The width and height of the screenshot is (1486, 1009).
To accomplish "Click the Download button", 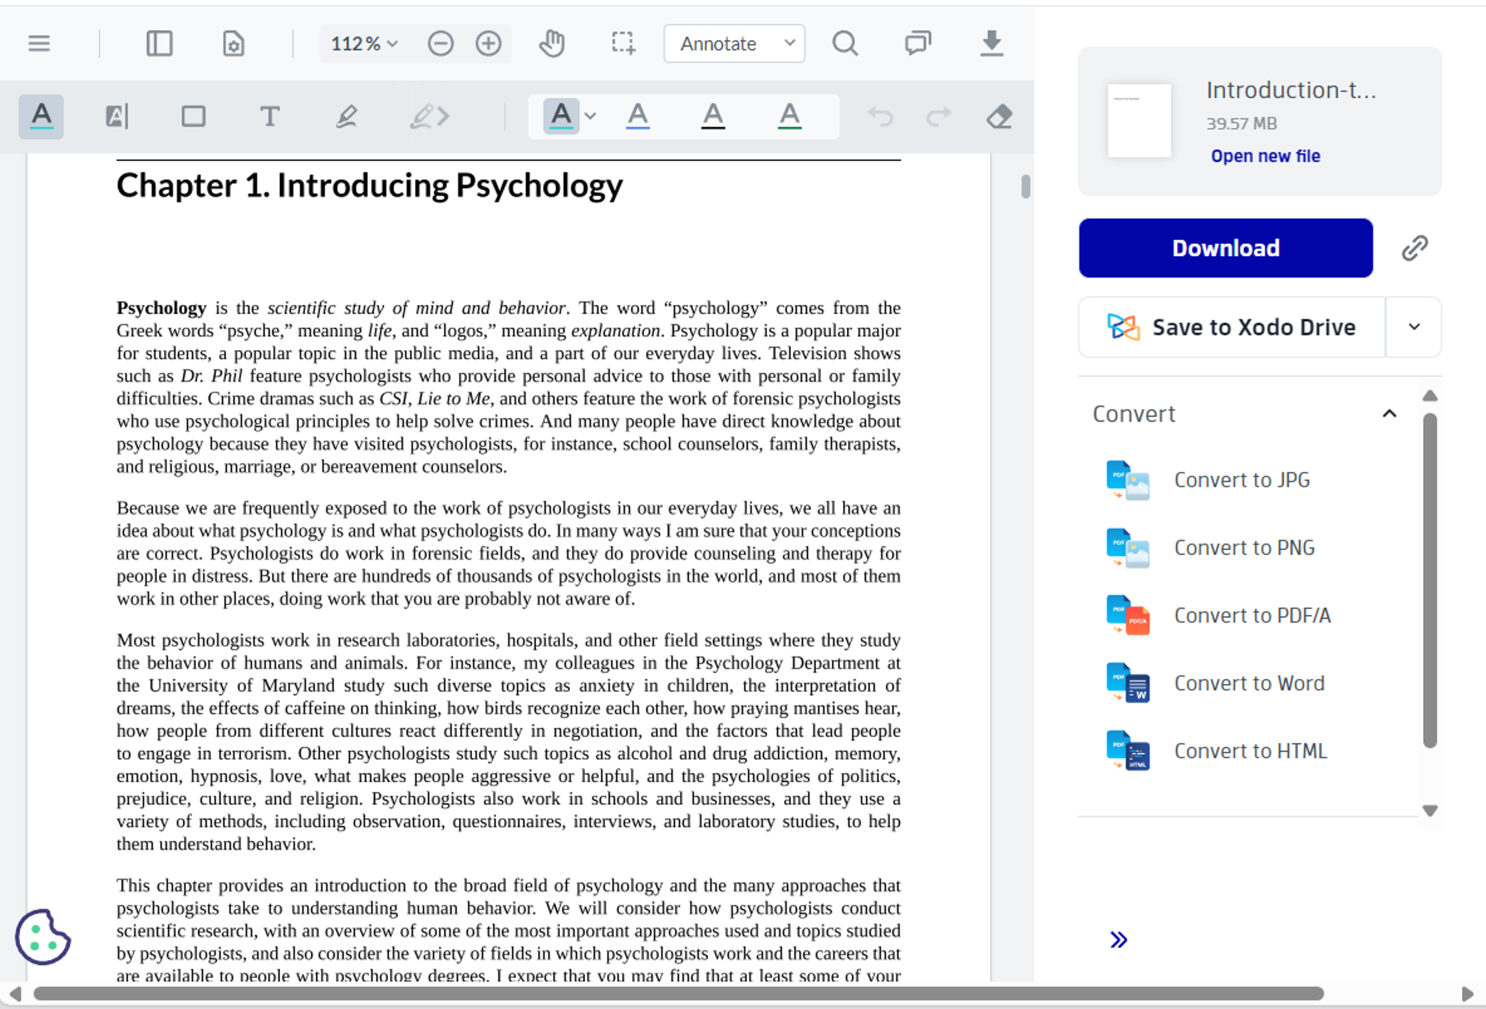I will (1226, 248).
